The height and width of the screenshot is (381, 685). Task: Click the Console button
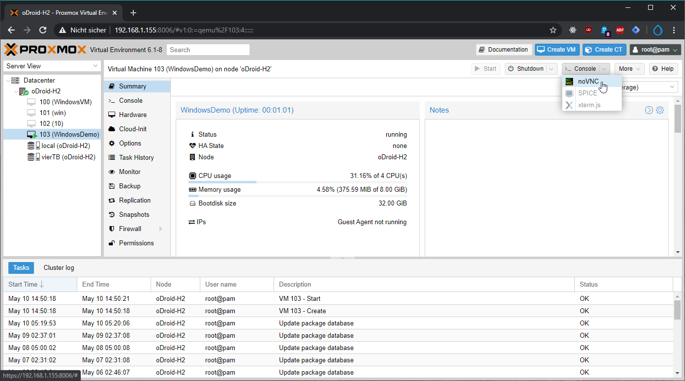tap(581, 69)
